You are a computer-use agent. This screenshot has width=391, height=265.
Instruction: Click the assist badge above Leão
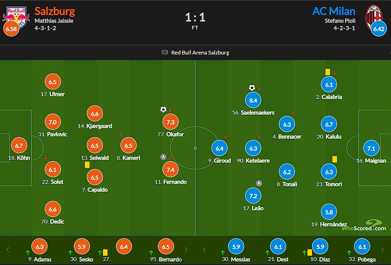259,183
